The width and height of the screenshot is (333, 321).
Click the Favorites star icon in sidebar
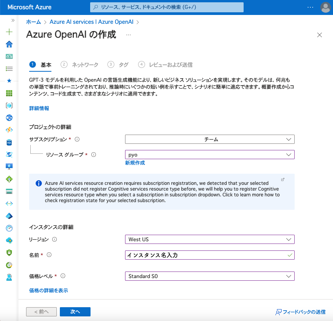point(9,81)
